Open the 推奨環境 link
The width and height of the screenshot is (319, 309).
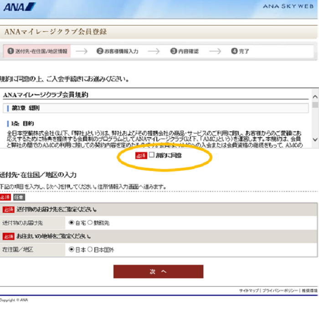pos(309,290)
